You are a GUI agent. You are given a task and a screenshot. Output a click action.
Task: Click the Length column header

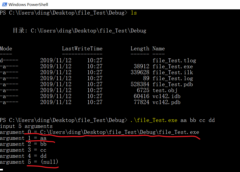140,48
